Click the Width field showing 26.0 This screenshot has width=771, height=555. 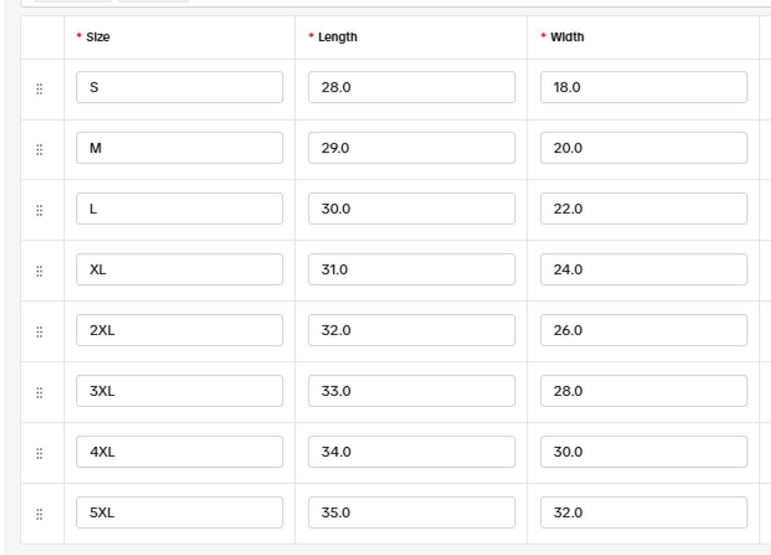point(644,331)
